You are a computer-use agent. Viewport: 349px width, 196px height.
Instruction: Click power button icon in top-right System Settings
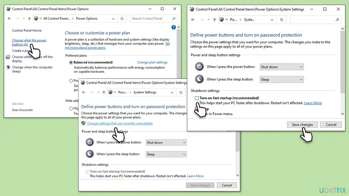click(199, 66)
